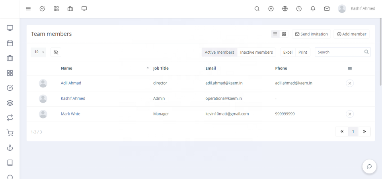
Task: Select the Active members tab
Action: [x=219, y=52]
